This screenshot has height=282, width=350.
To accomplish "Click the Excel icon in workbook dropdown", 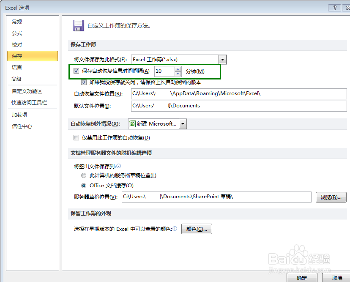I will (x=132, y=124).
